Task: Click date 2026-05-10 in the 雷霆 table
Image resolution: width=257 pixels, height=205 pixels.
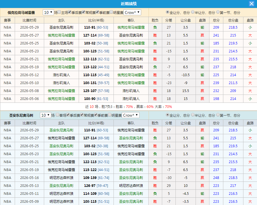Action: 29,83
